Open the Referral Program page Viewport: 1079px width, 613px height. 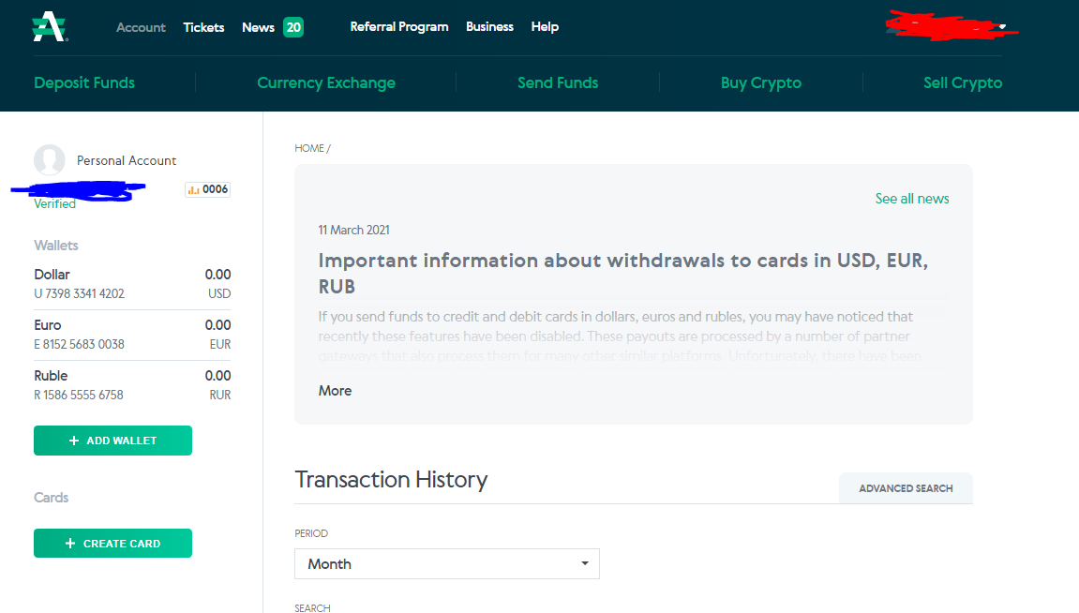399,27
